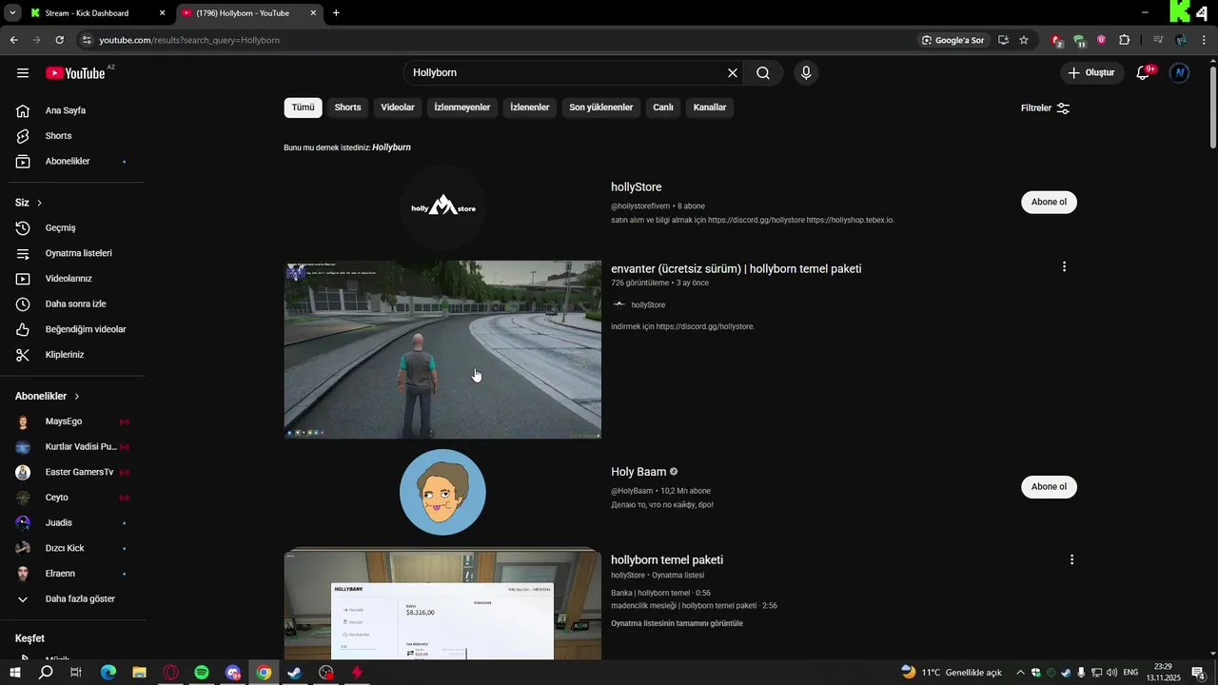
Task: Open Chrome media control icon
Action: click(x=1158, y=40)
